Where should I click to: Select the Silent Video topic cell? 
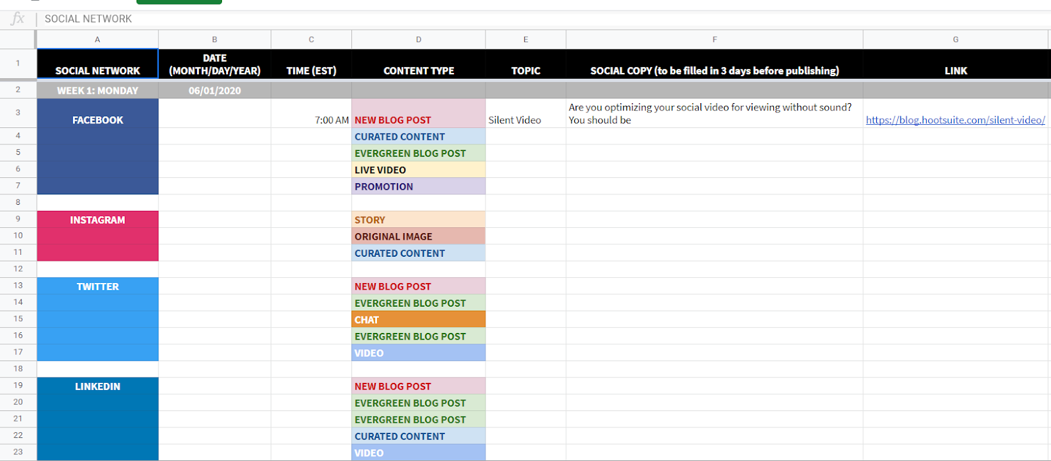point(525,113)
